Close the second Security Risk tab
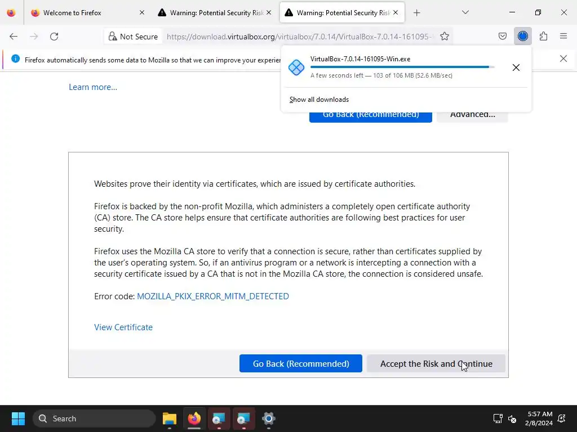Image resolution: width=577 pixels, height=432 pixels. click(269, 13)
